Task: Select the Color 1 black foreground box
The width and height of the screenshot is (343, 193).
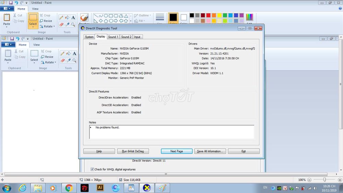Action: coord(173,18)
